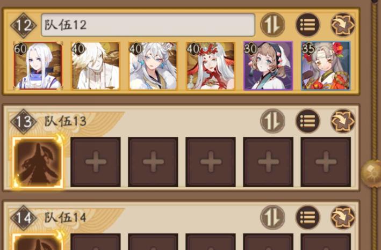Click the number 14 diamond badge
The image size is (381, 250).
click(x=24, y=218)
